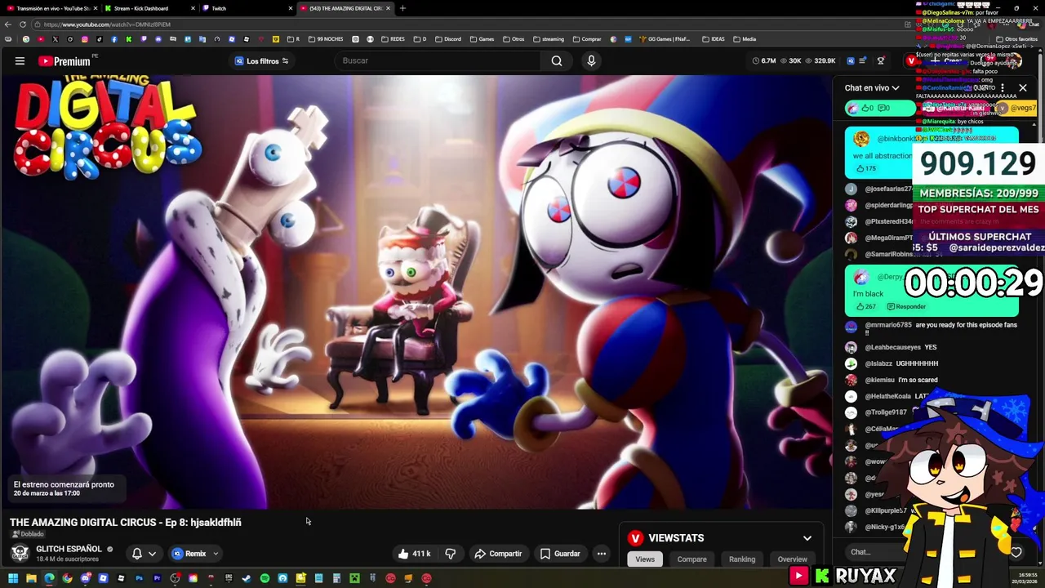The width and height of the screenshot is (1045, 588).
Task: Switch to the Ranking tab
Action: 742,559
